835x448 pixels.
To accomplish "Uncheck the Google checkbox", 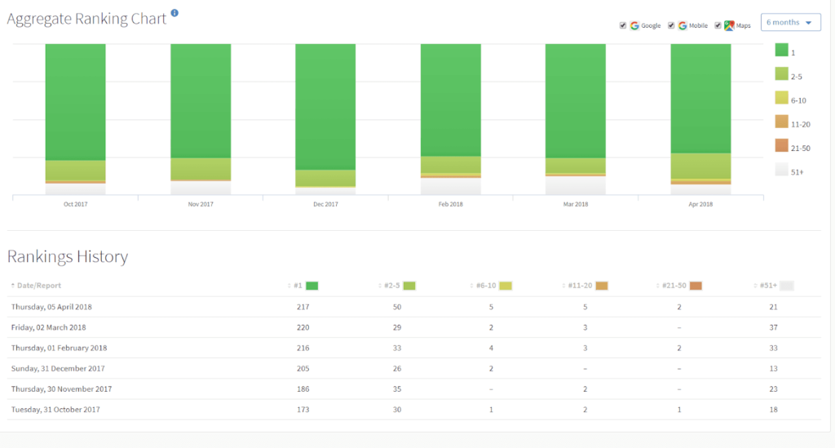I will pyautogui.click(x=623, y=25).
